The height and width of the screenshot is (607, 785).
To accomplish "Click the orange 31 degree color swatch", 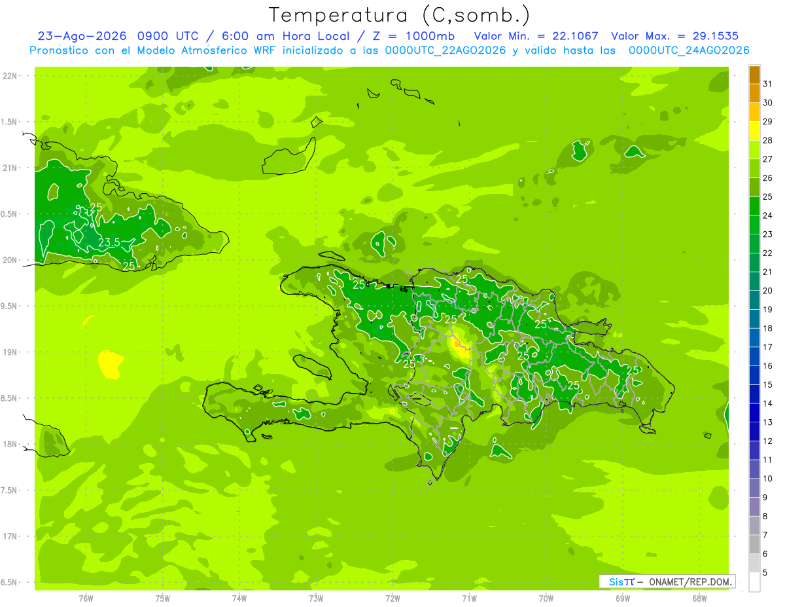I will point(754,75).
